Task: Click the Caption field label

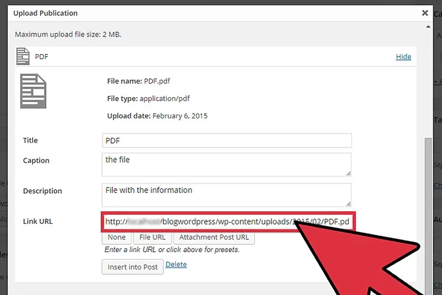Action: point(36,160)
